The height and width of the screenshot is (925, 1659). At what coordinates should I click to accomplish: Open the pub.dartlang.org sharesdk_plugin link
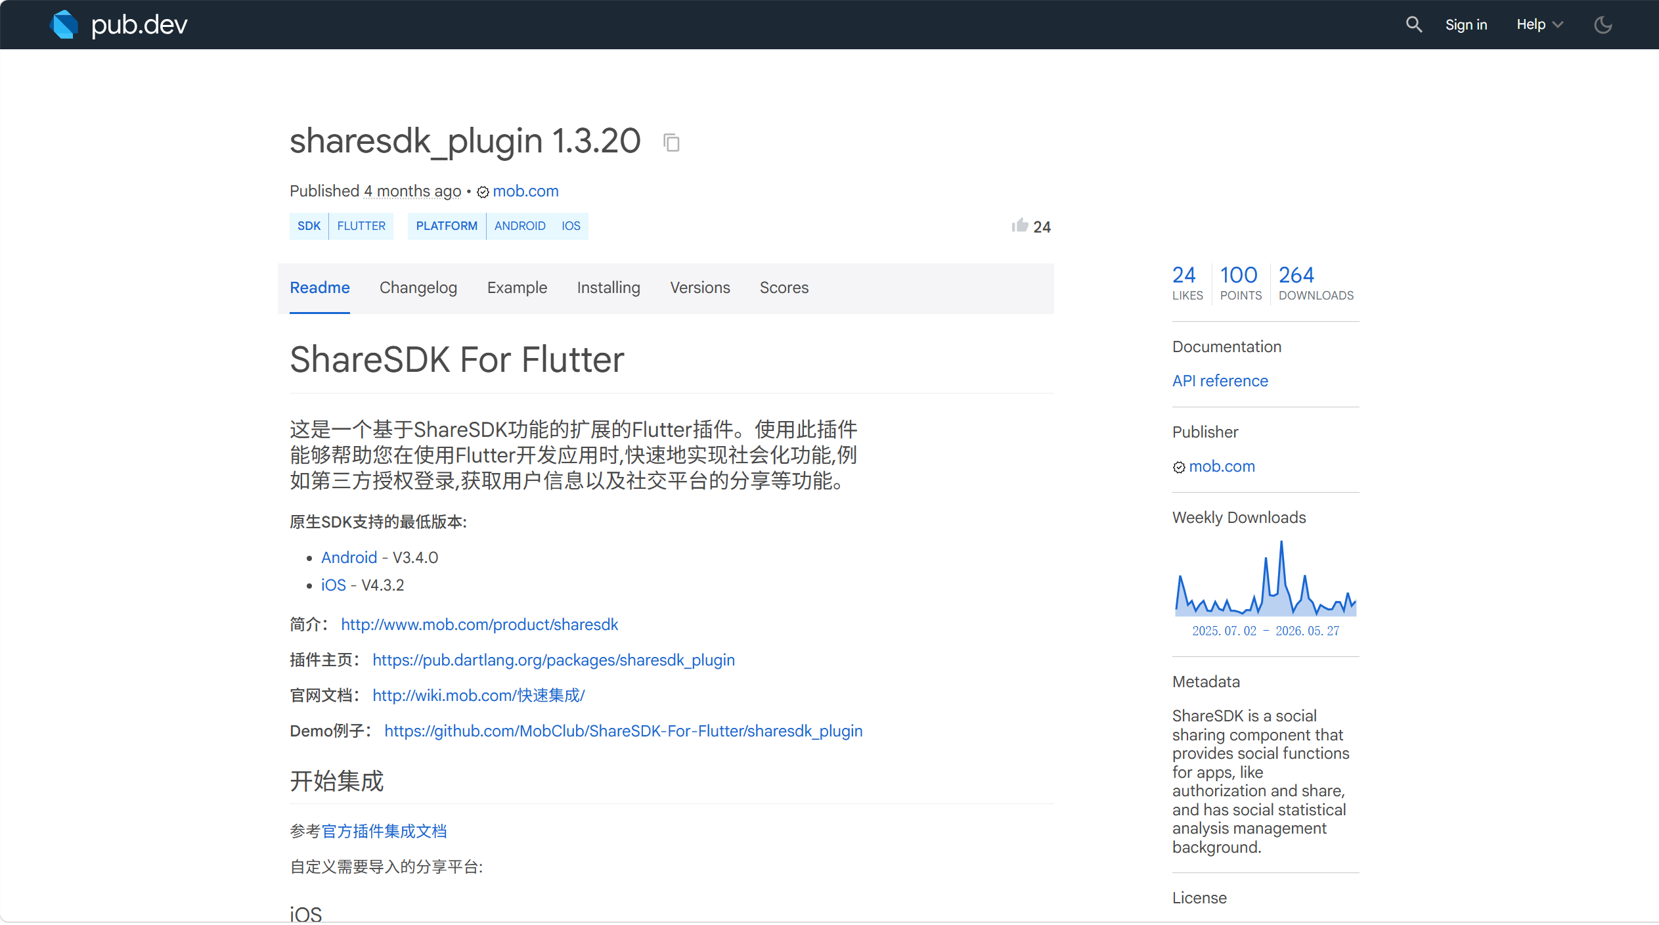pyautogui.click(x=554, y=660)
